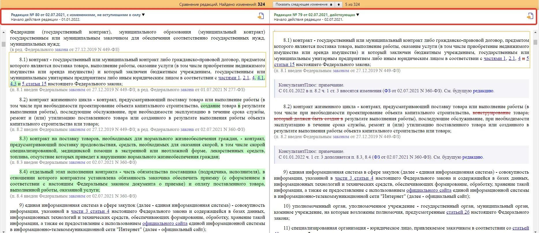Show next change with the down arrow
The height and width of the screenshot is (233, 539).
[331, 4]
